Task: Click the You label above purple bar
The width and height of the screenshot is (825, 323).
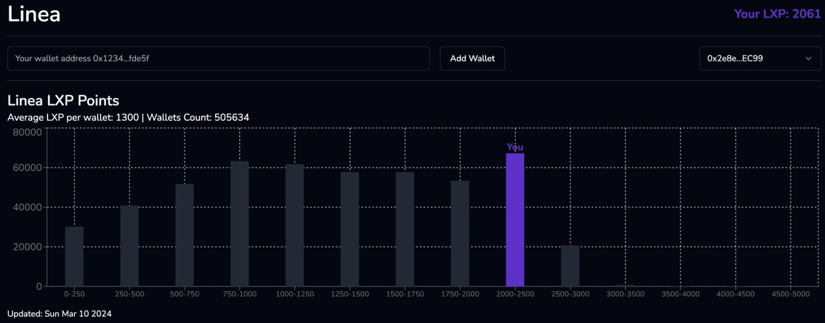Action: [515, 147]
